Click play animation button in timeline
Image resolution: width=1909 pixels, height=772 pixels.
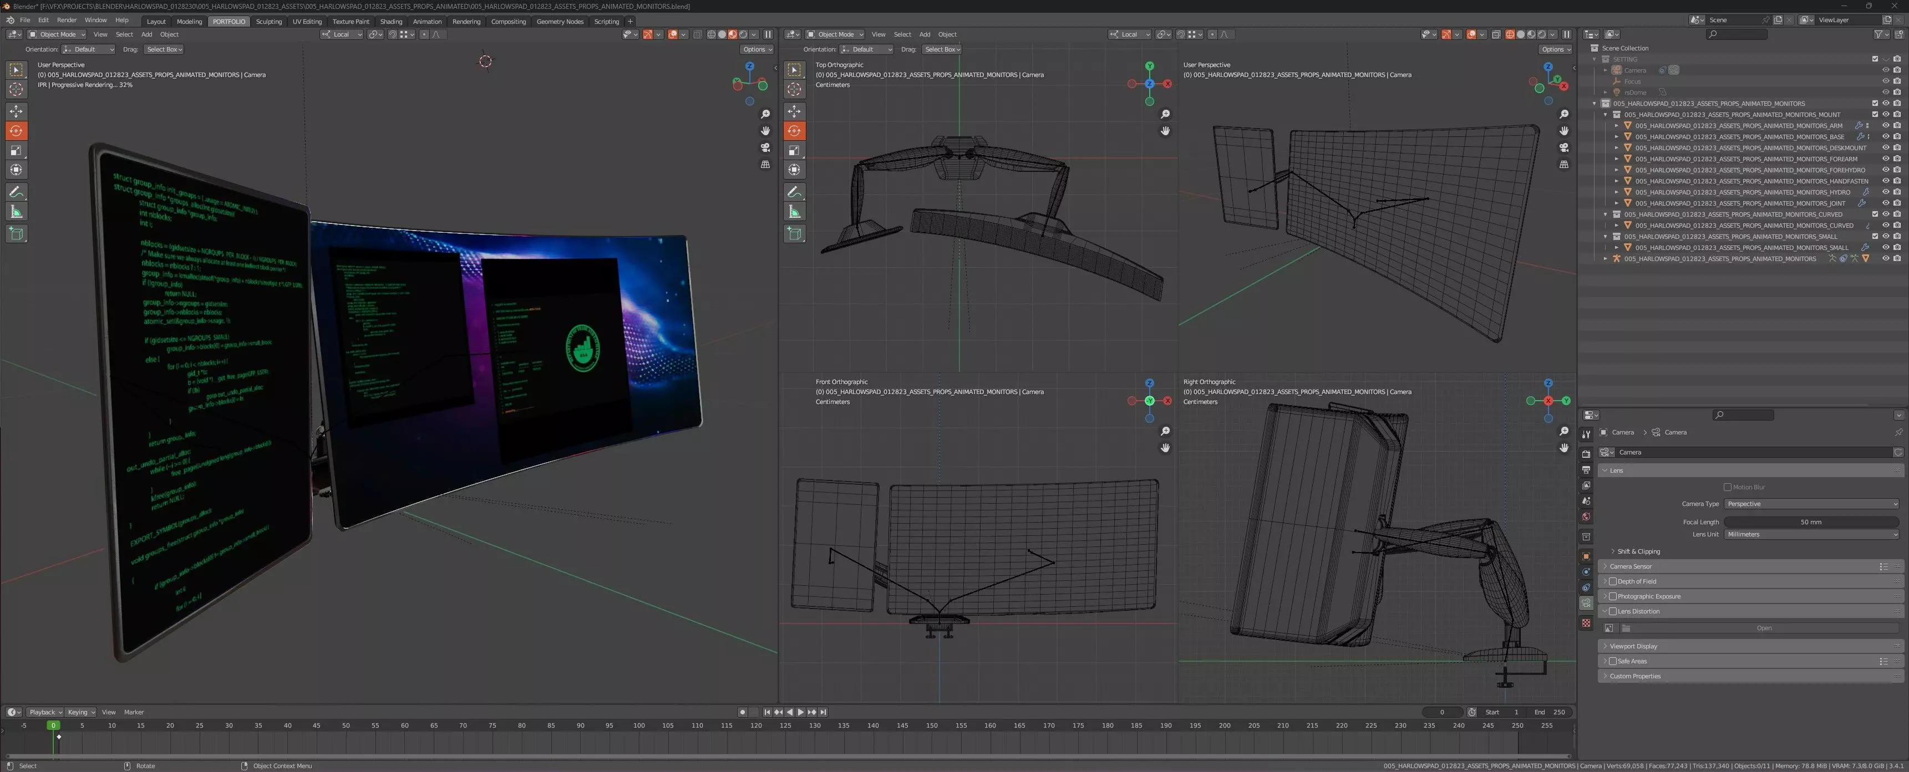800,712
